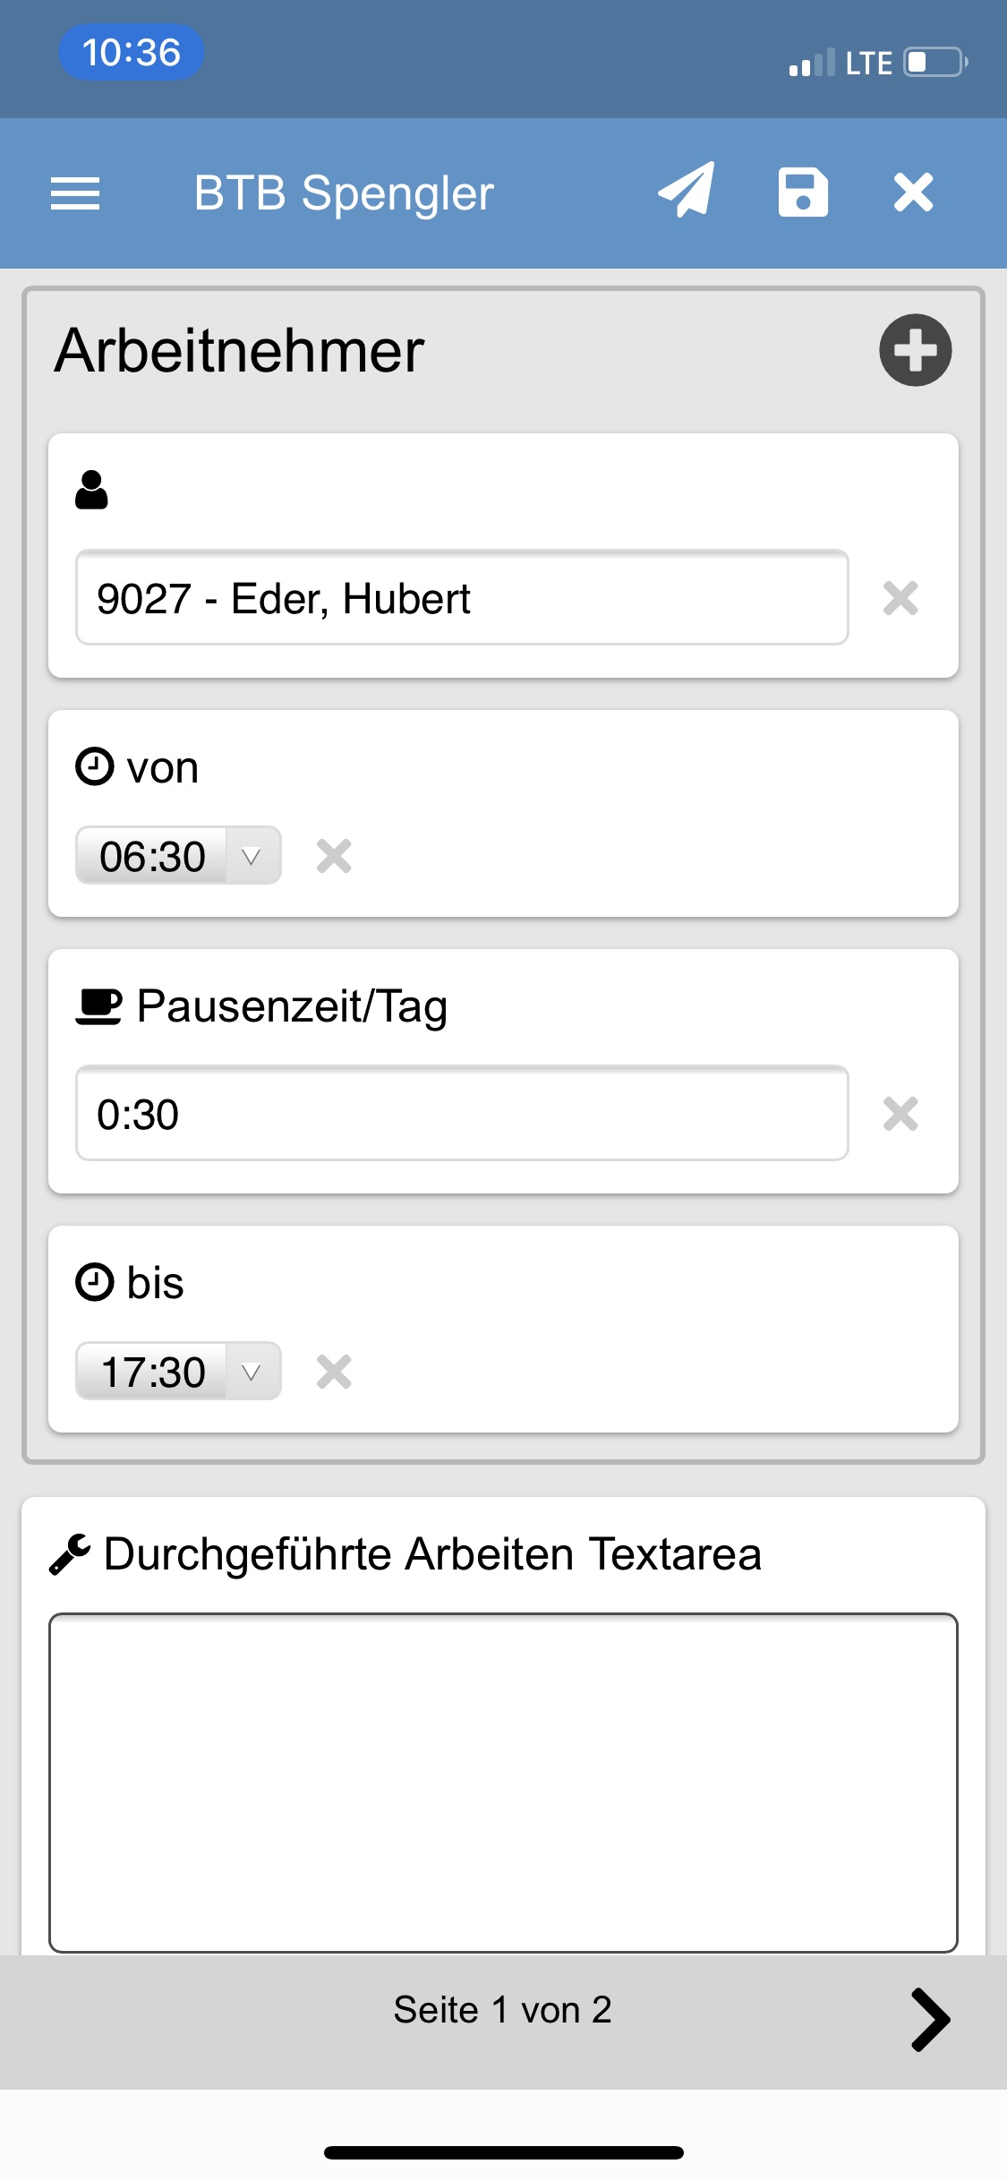
Task: Tap the BTB Spengler title
Action: 344,193
